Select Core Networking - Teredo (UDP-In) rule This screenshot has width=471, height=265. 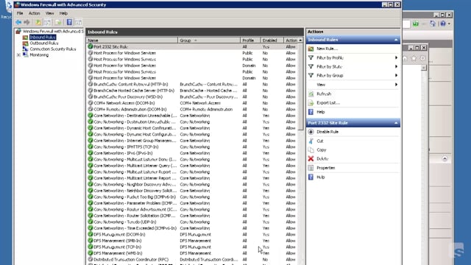pos(192,222)
